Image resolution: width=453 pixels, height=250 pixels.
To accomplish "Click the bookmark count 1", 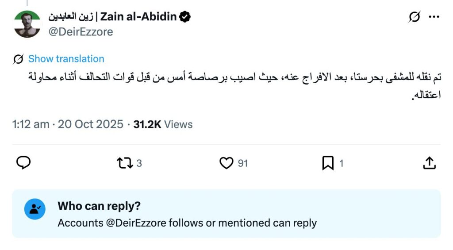I will 341,163.
